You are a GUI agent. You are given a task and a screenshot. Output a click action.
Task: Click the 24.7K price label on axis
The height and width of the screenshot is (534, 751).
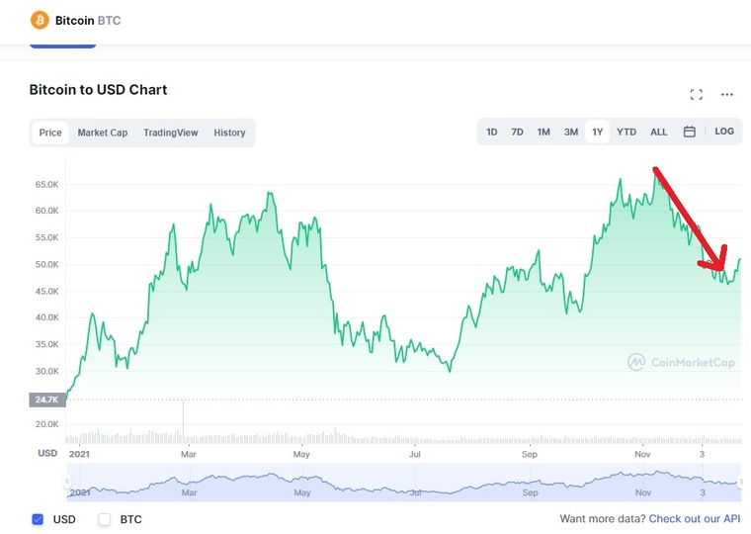coord(47,400)
